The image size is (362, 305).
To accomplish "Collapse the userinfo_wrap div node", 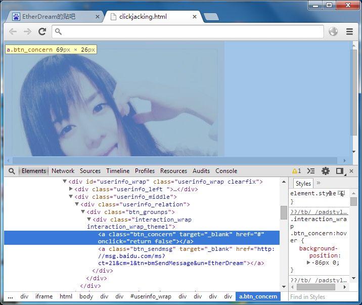I will point(65,182).
